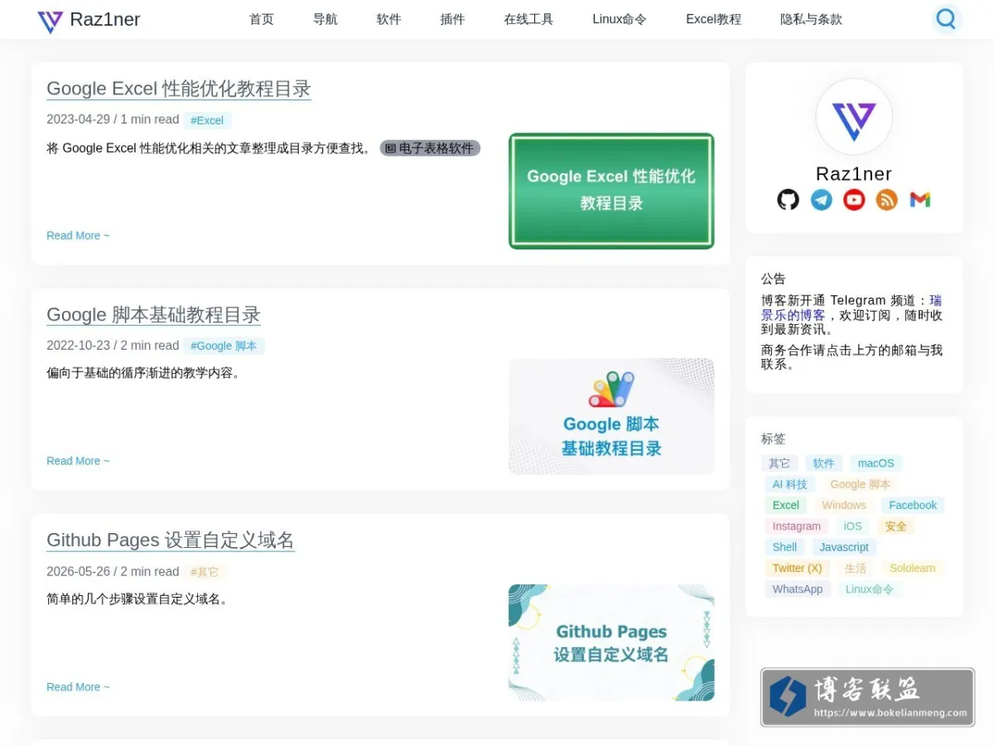
Task: Open post Github Pages 设置自定义域名
Action: tap(171, 540)
